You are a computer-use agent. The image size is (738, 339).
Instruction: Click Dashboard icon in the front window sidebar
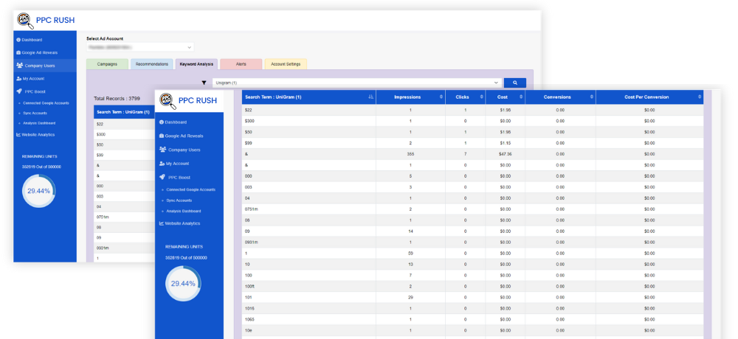[x=162, y=122]
